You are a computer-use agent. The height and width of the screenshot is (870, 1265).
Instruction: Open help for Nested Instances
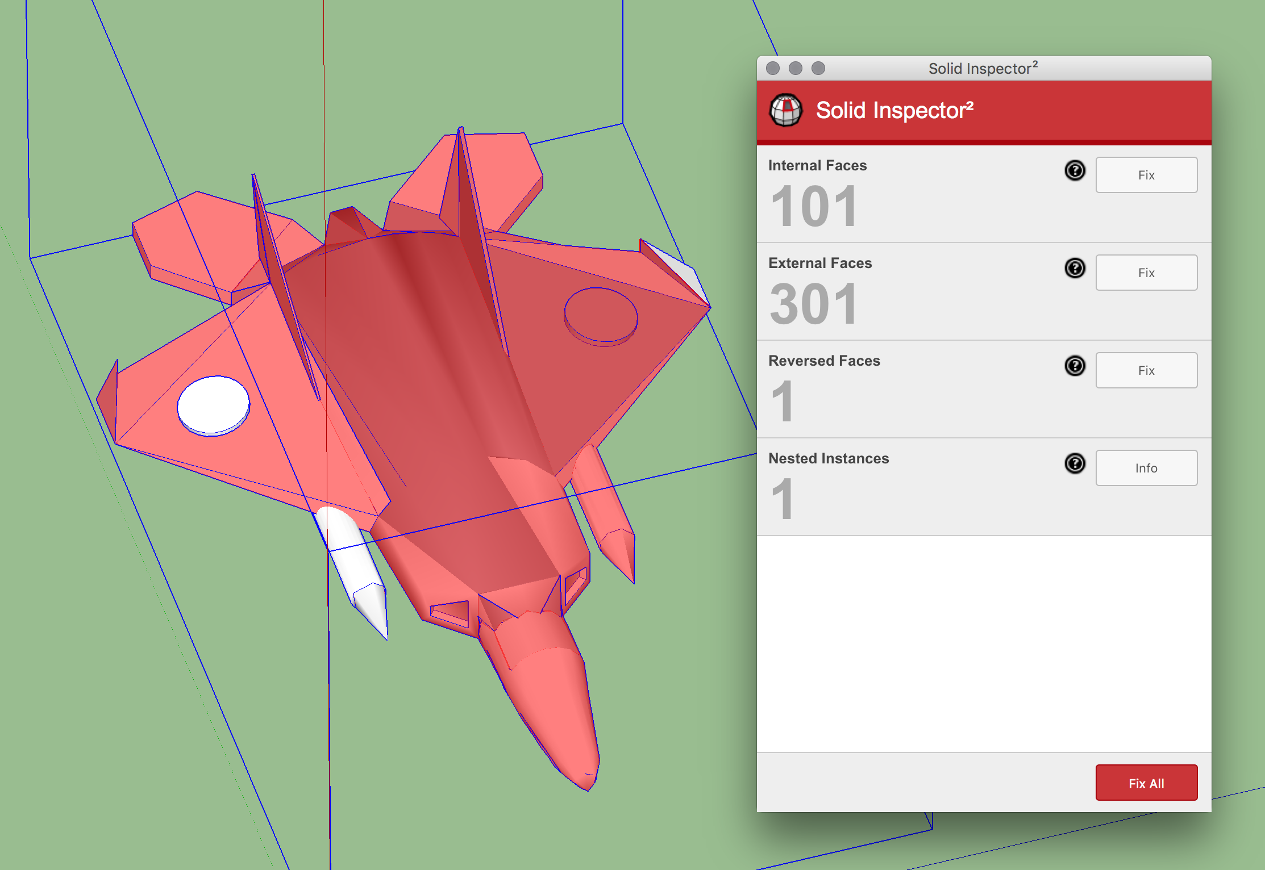(1075, 463)
